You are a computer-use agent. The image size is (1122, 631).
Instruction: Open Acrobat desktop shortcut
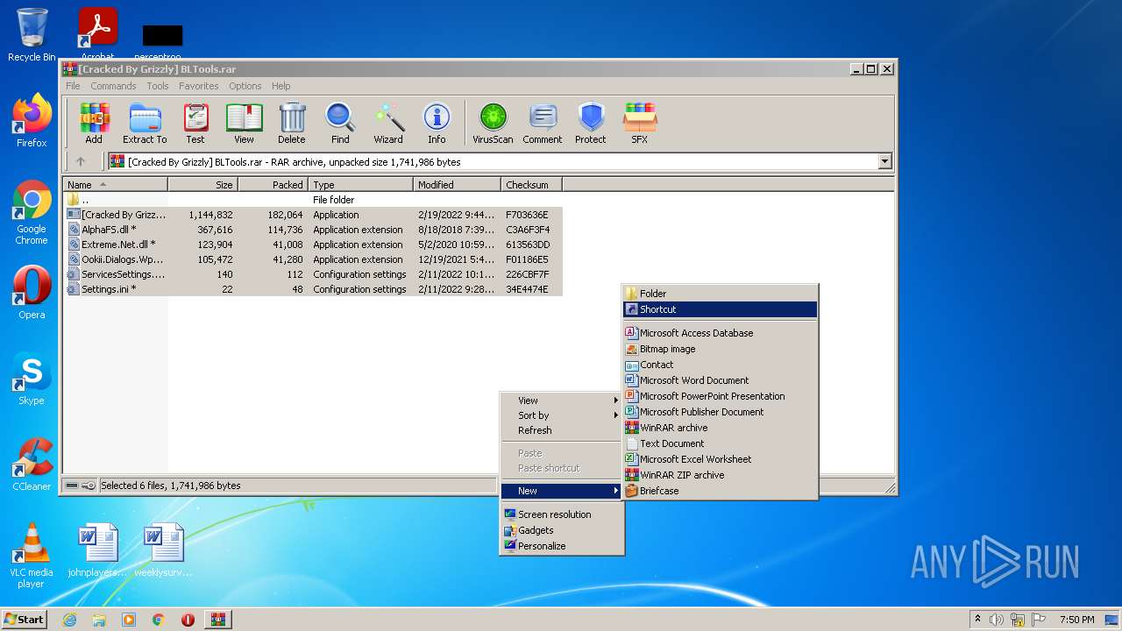pos(98,35)
